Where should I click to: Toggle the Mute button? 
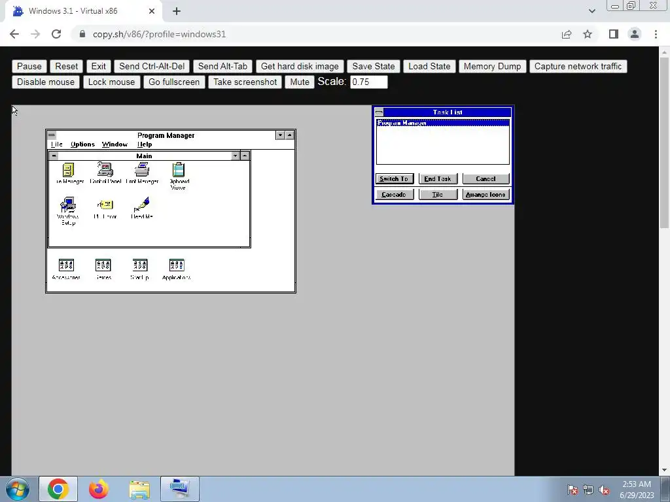(300, 82)
